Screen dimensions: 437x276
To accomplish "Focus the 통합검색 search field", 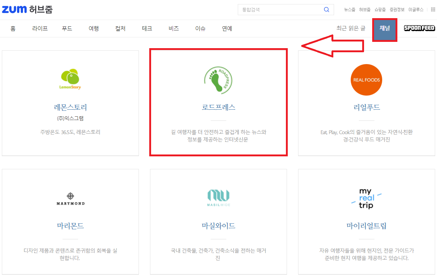I will coord(280,10).
